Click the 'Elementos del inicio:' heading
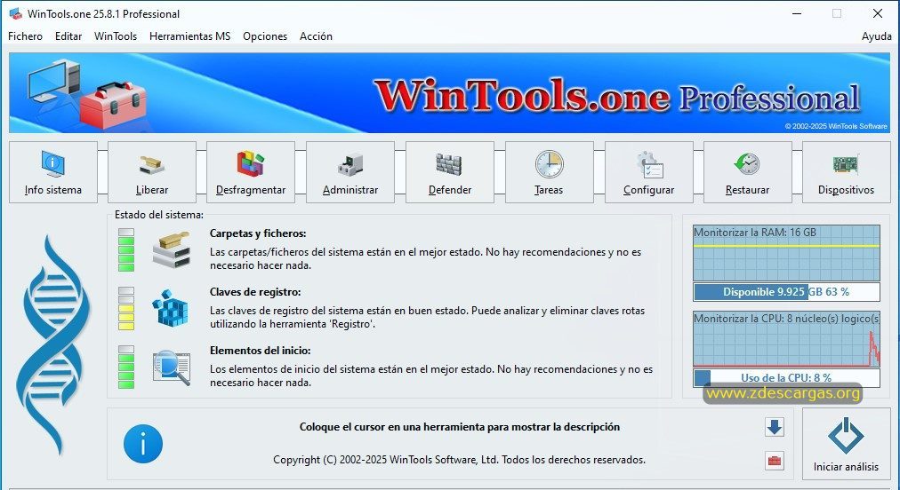 (x=260, y=350)
